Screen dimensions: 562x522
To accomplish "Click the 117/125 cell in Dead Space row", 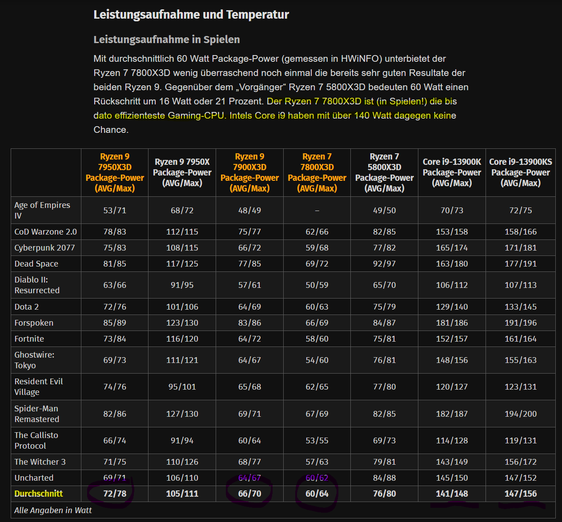I will 182,263.
